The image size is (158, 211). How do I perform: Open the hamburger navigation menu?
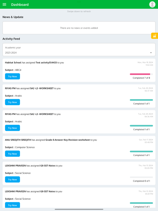click(4, 4)
